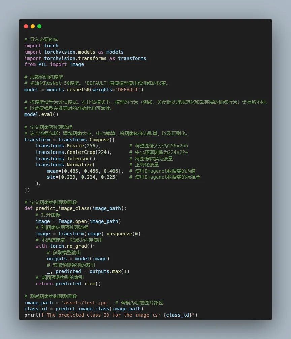Image resolution: width=291 pixels, height=339 pixels.
Task: Click the comment '# 获取模型输出'
Action: click(x=64, y=252)
